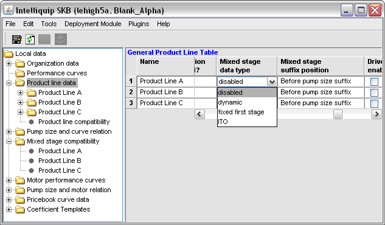Click the disabled deploy toolbar icon
Viewport: 385px width, 225px height.
pos(61,40)
